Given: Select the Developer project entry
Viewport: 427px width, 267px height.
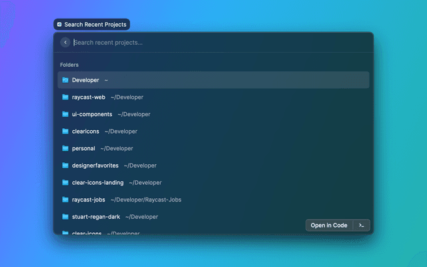Looking at the screenshot, I should pos(213,80).
